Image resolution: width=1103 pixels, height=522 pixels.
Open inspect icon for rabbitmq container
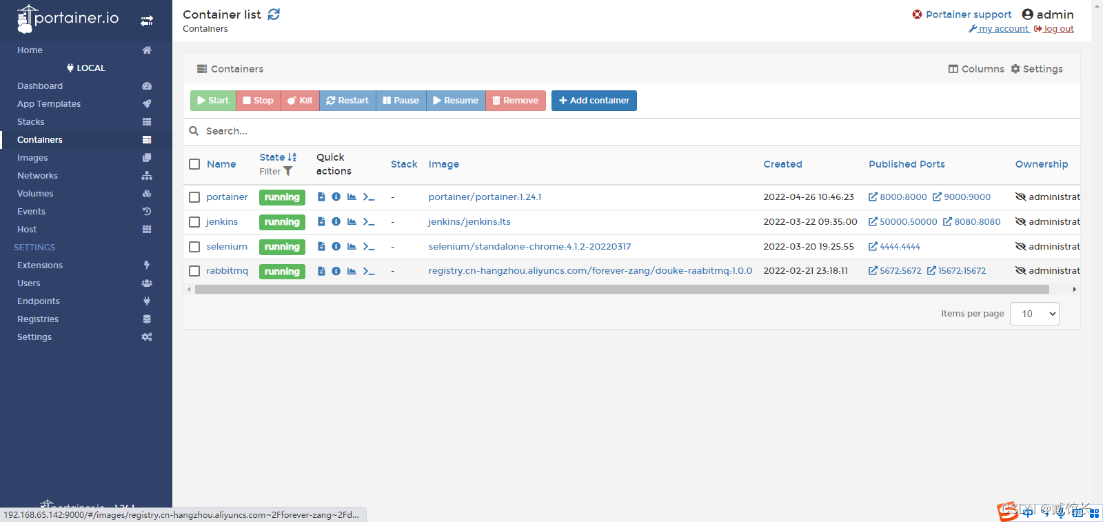coord(336,271)
